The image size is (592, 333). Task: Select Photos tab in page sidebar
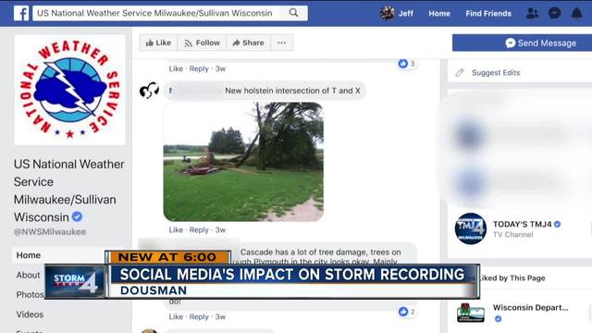point(30,294)
